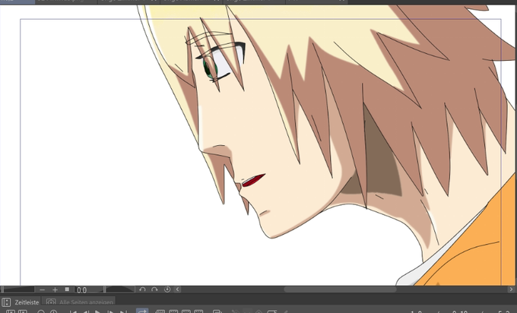
Task: Reset canvas rotation icon
Action: 167,289
